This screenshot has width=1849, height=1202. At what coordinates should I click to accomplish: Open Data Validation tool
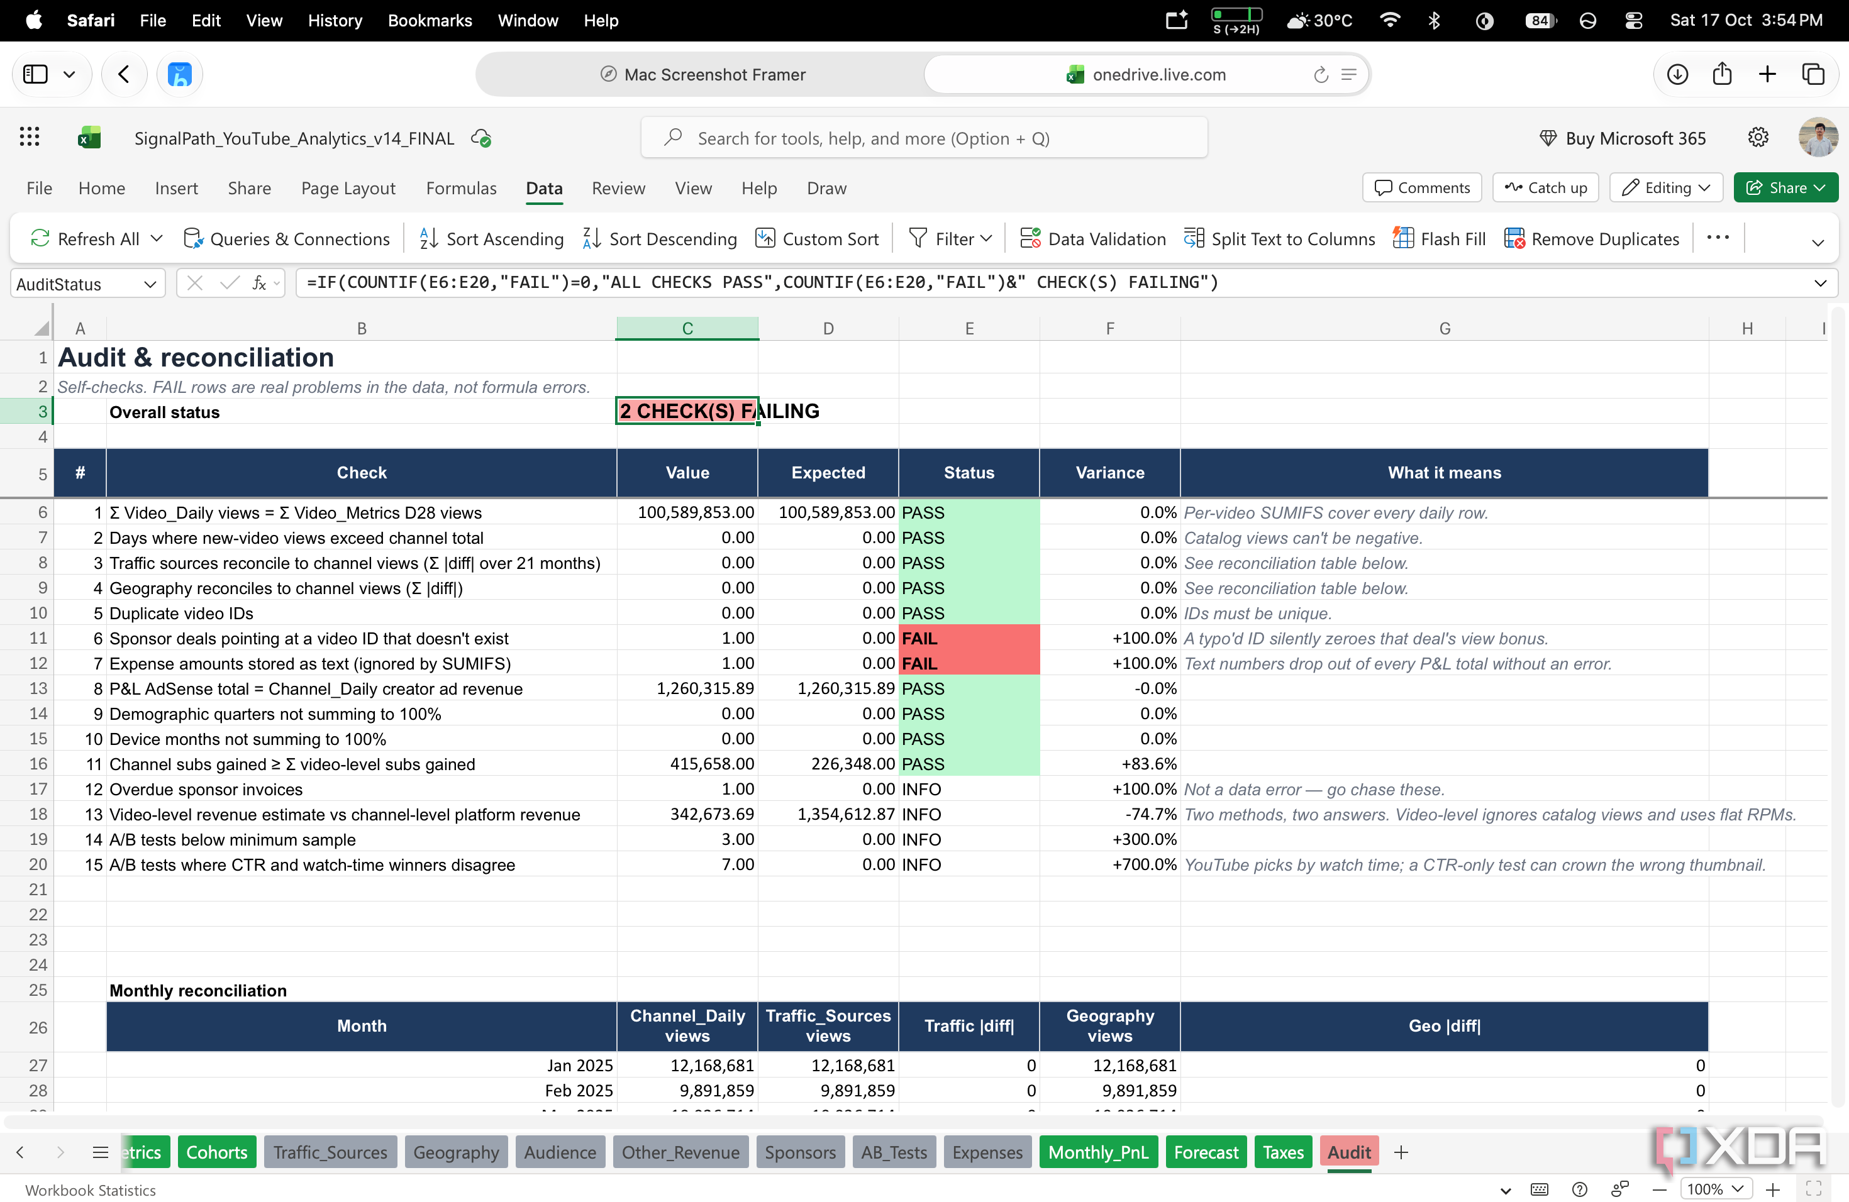(x=1093, y=238)
